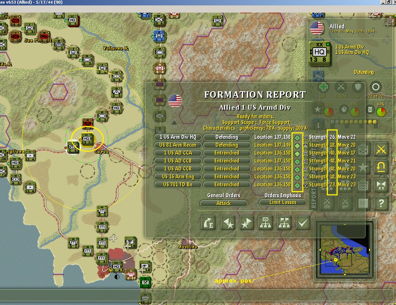
Task: Select the red HQ counter in top-left corner
Action: click(15, 21)
